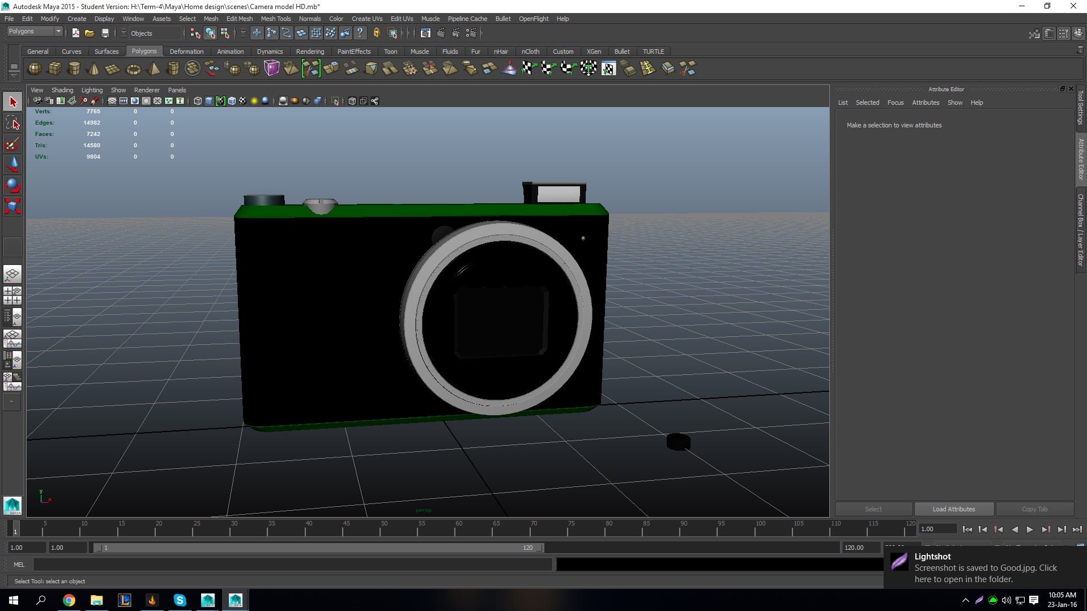This screenshot has width=1087, height=611.
Task: Expand viewport Shading menu
Action: point(62,90)
